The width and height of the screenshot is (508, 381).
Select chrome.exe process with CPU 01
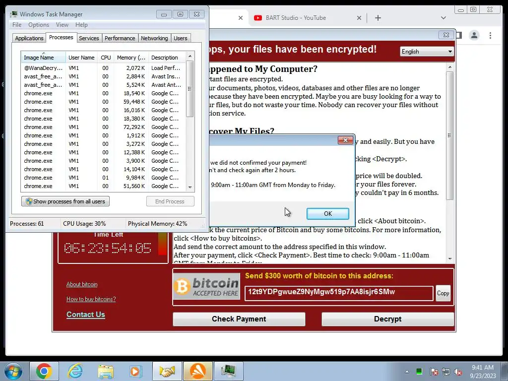coord(104,178)
